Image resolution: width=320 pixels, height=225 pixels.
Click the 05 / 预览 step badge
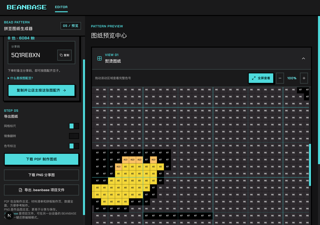[71, 26]
